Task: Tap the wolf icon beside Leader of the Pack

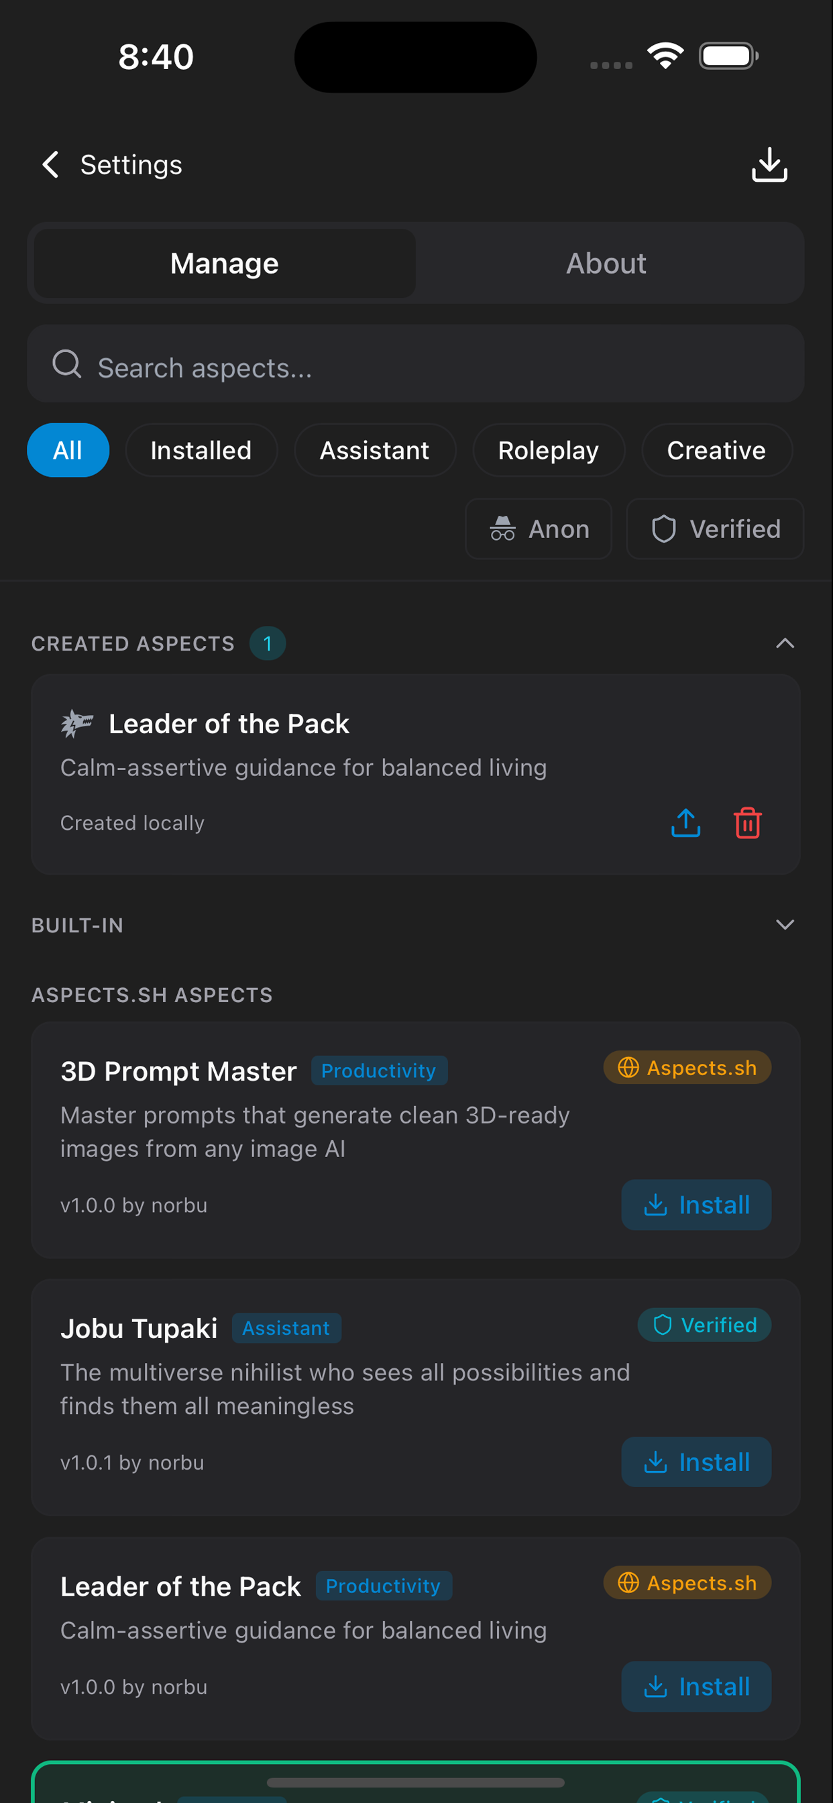Action: (78, 723)
